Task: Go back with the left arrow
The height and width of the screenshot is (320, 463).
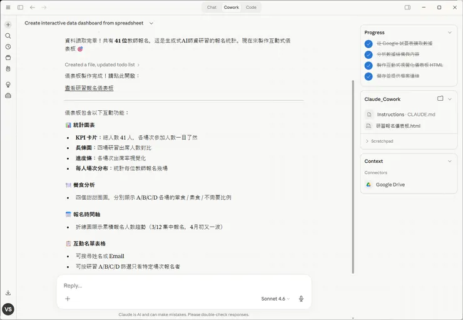Action: point(33,8)
